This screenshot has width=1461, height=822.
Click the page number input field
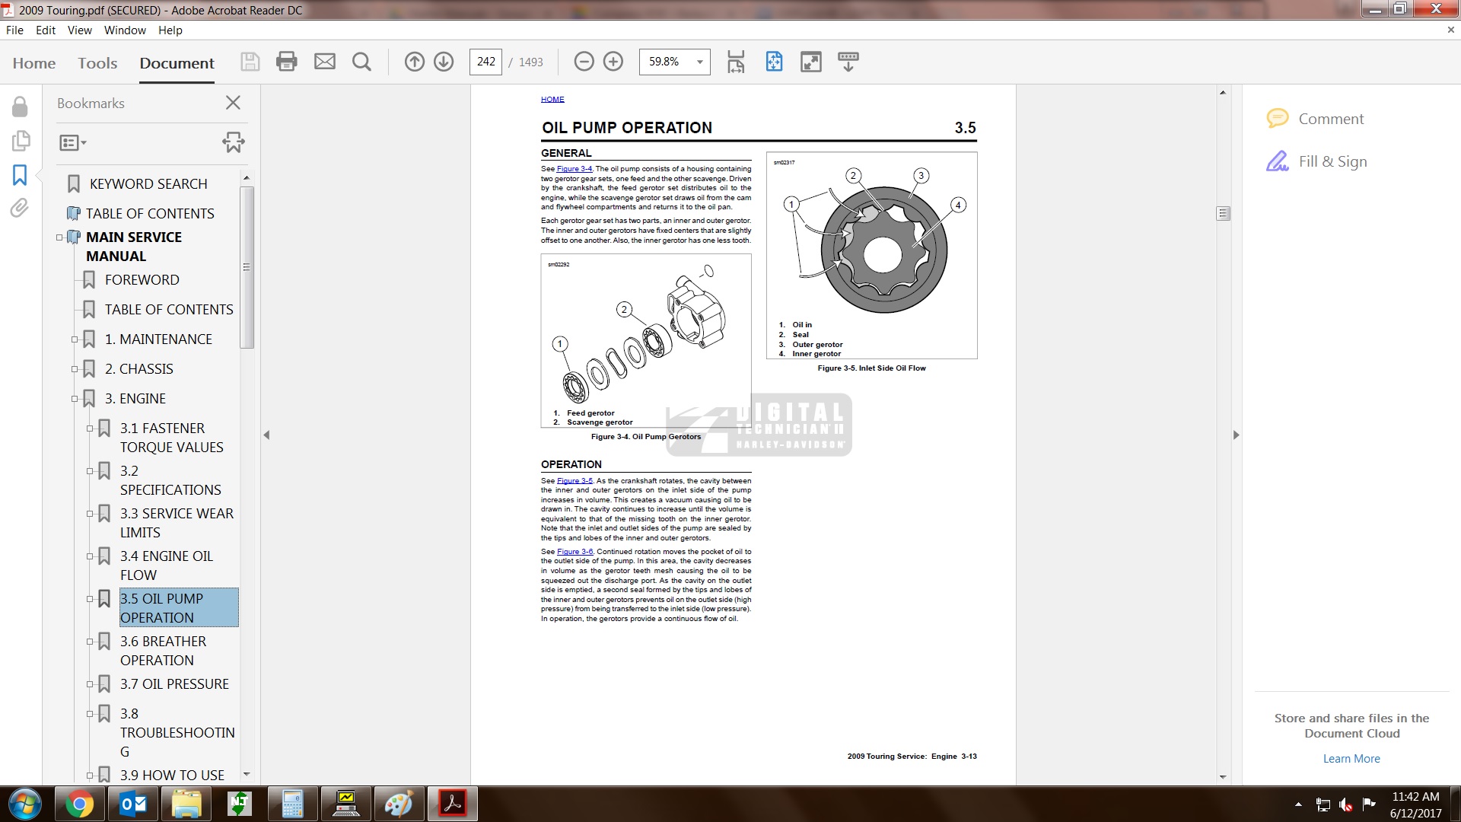pos(486,62)
